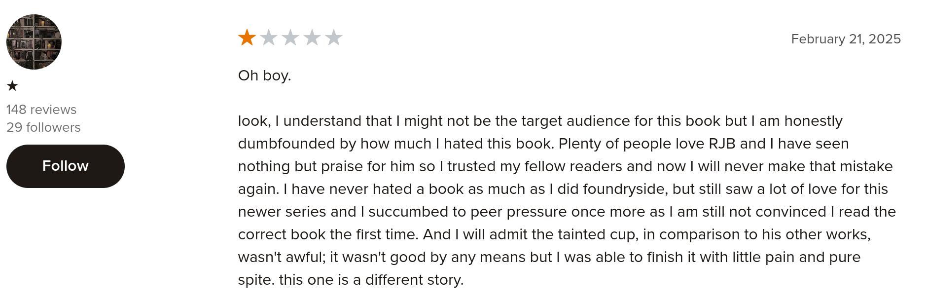This screenshot has height=303, width=927.
Task: Click the filled orange first rating star
Action: [x=247, y=38]
